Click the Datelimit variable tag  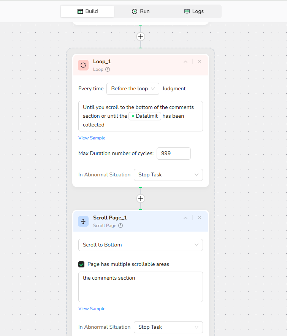pyautogui.click(x=145, y=116)
